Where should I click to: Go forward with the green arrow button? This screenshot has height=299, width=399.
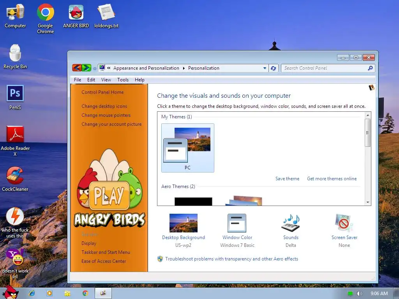87,68
